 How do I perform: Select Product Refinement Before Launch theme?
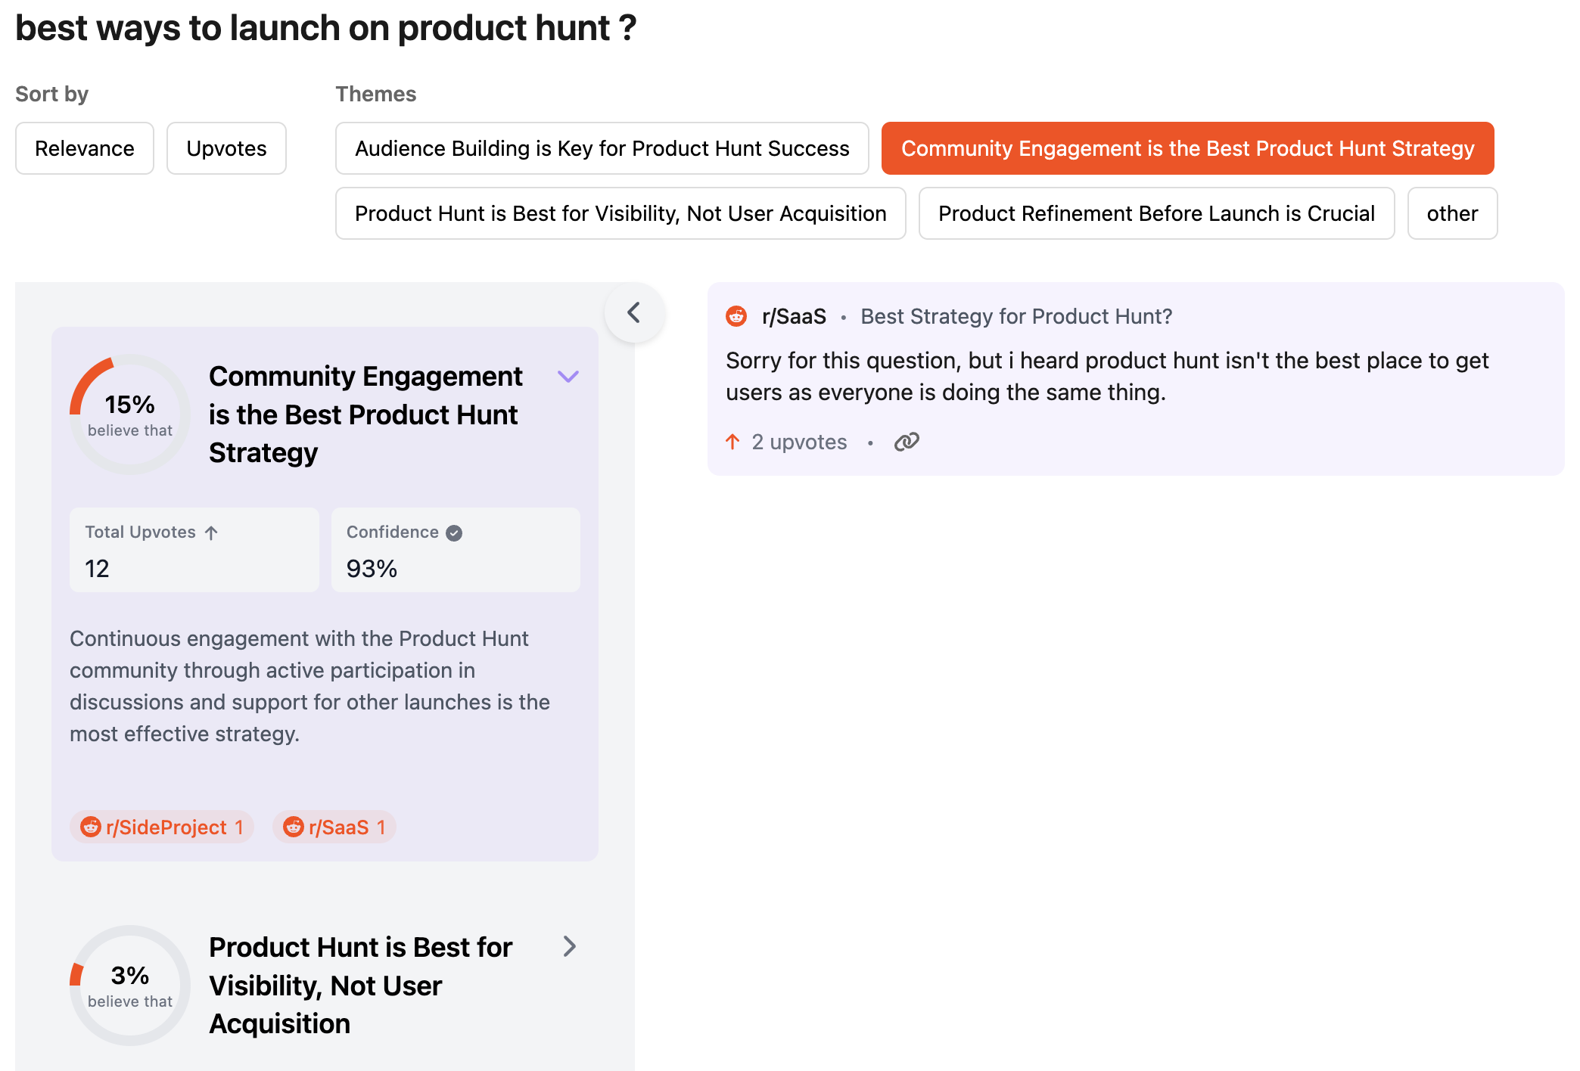click(1155, 213)
